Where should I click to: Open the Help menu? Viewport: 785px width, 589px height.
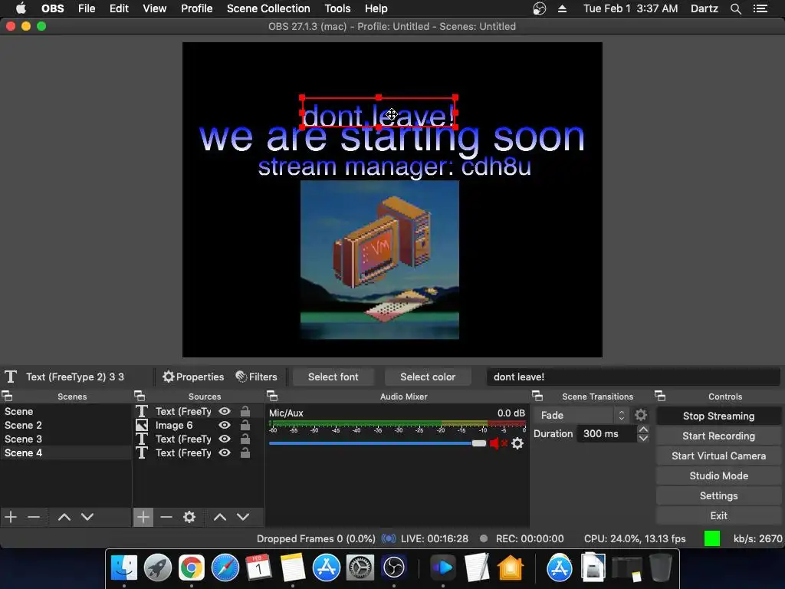coord(376,8)
